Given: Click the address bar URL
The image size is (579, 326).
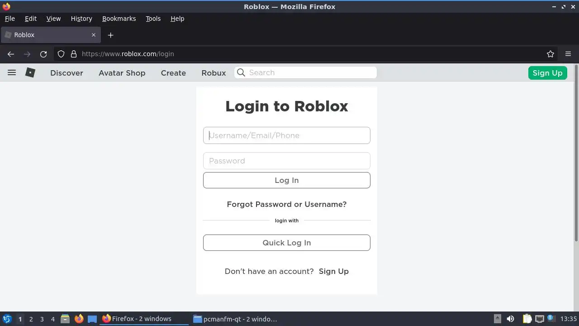Looking at the screenshot, I should pos(128,54).
